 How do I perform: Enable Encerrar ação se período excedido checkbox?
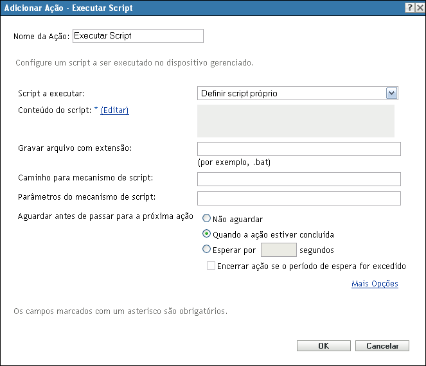[211, 266]
